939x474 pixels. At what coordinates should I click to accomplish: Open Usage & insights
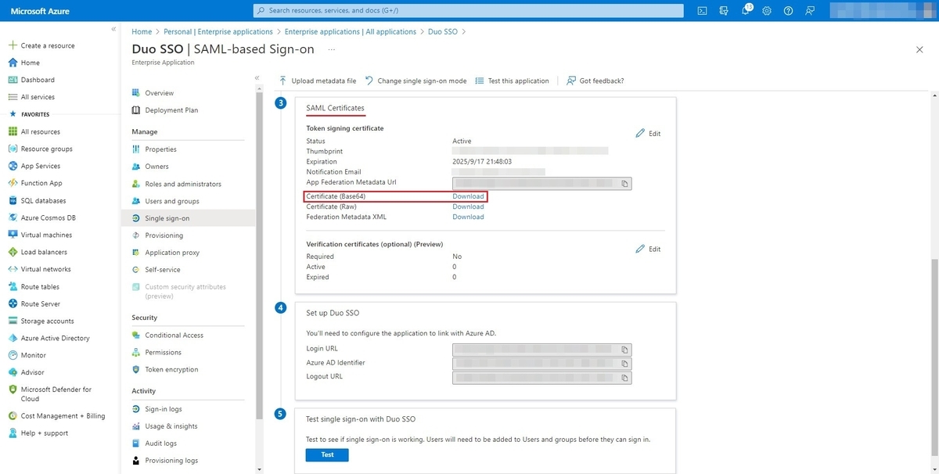click(x=171, y=426)
